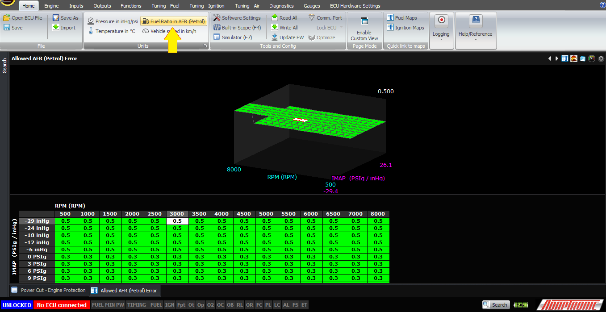Screen dimensions: 606x312
Task: Click the TIMING status flag
Action: tap(137, 305)
